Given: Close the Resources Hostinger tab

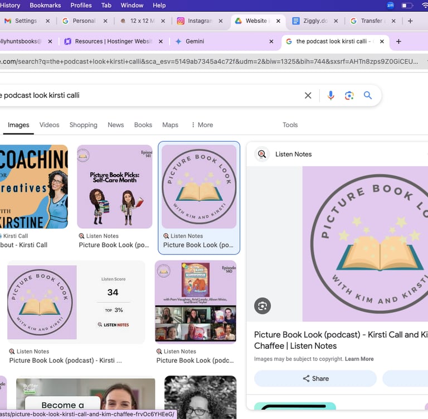Looking at the screenshot, I should tap(160, 41).
